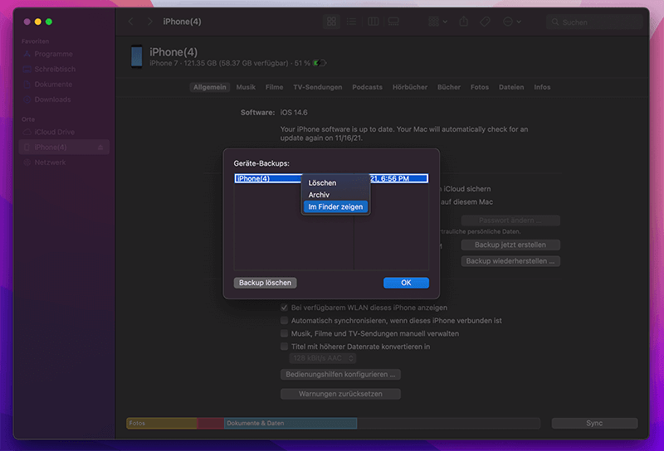Screen dimensions: 664x451
Task: Switch to the TV-Sendungen tab
Action: pyautogui.click(x=318, y=87)
